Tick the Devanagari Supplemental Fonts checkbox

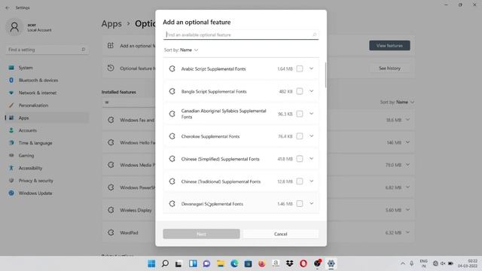point(300,204)
